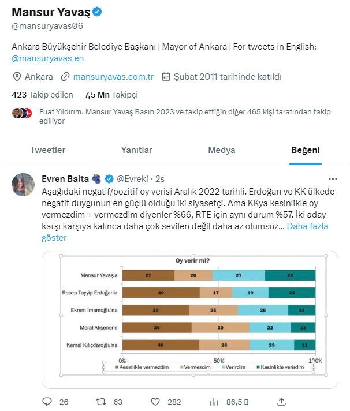View tweet analytics bar chart icon
Screen dimensions: 350x411
tap(213, 401)
